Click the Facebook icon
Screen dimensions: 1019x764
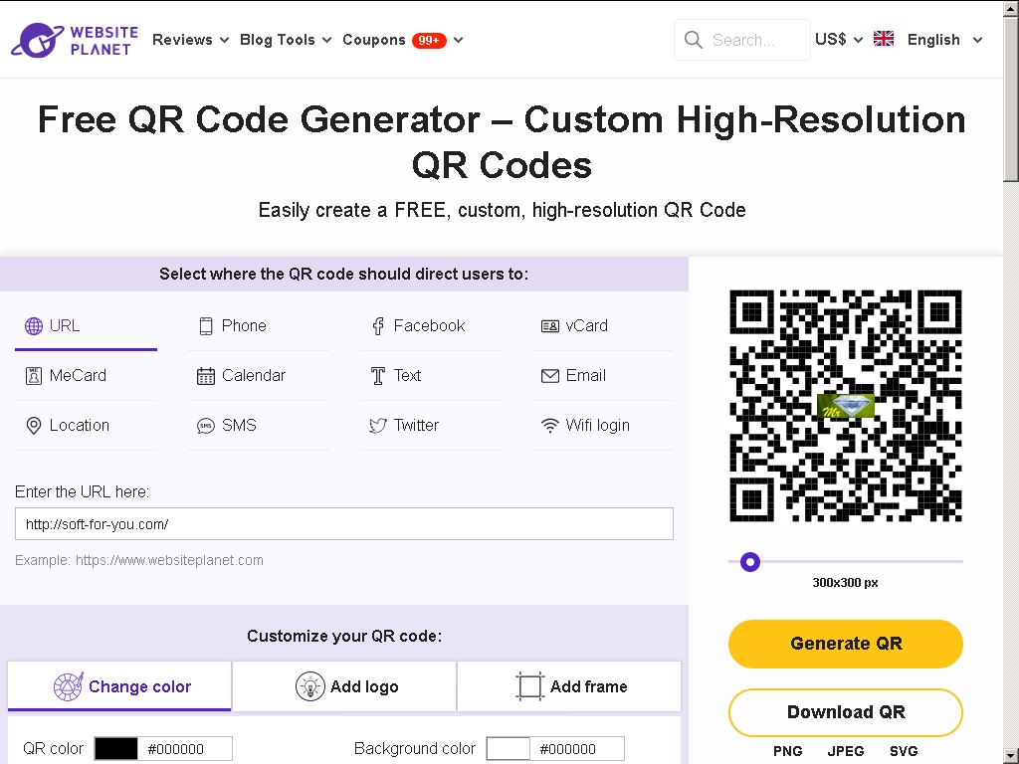pyautogui.click(x=378, y=325)
